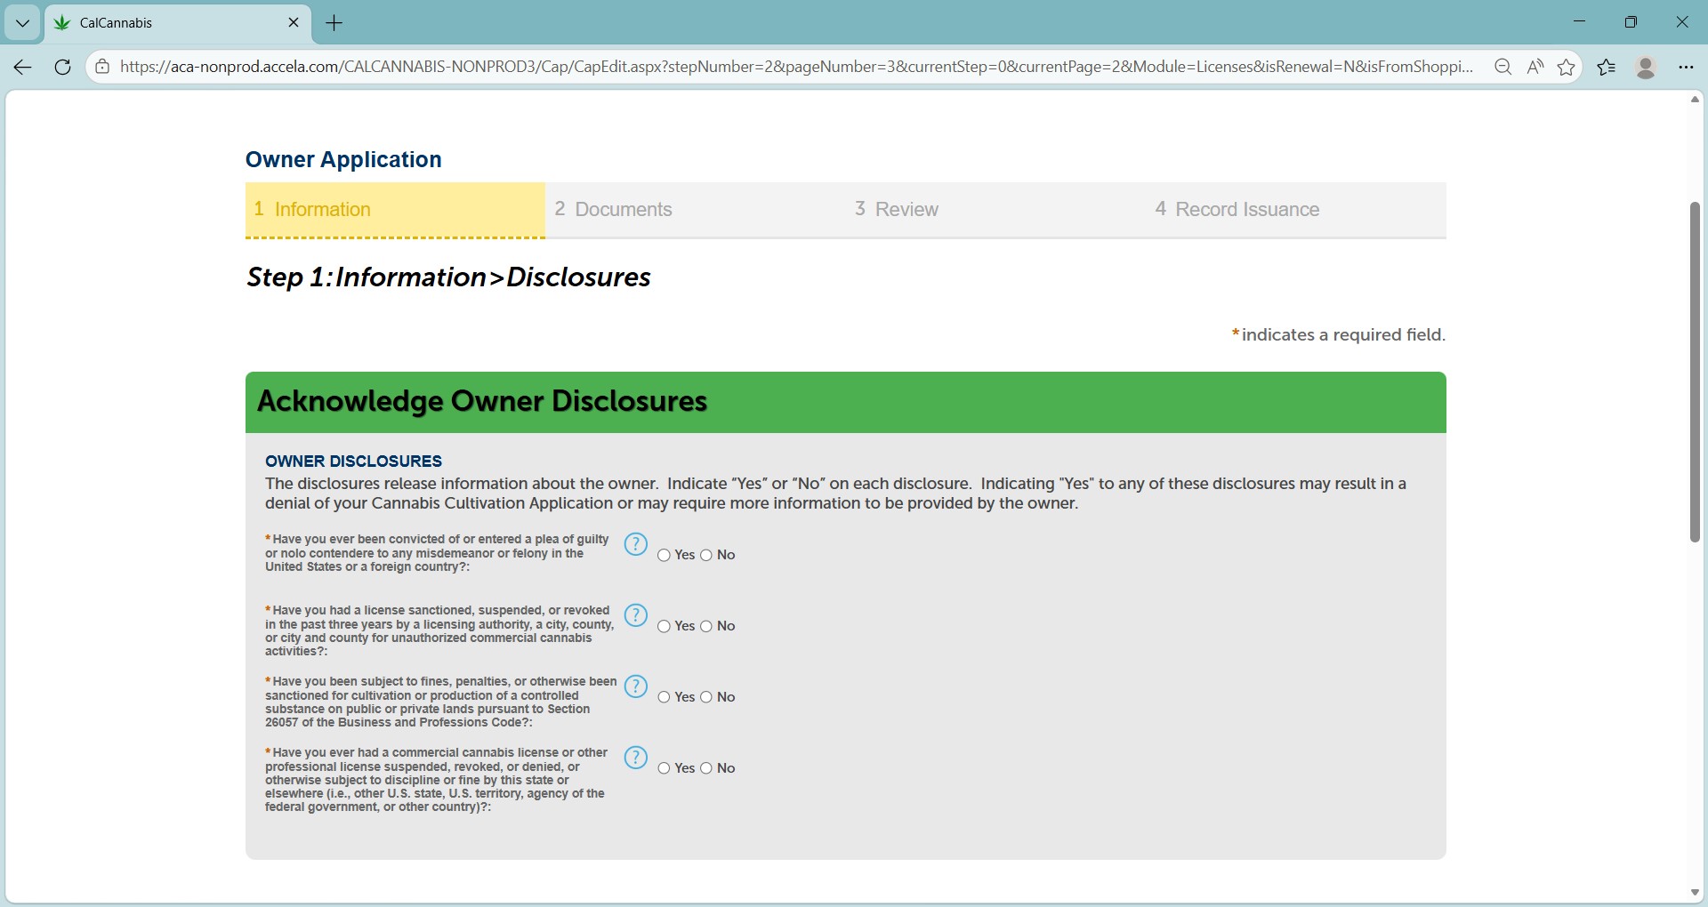Go back to the previous page
Screen dimensions: 1708x907
(x=23, y=67)
